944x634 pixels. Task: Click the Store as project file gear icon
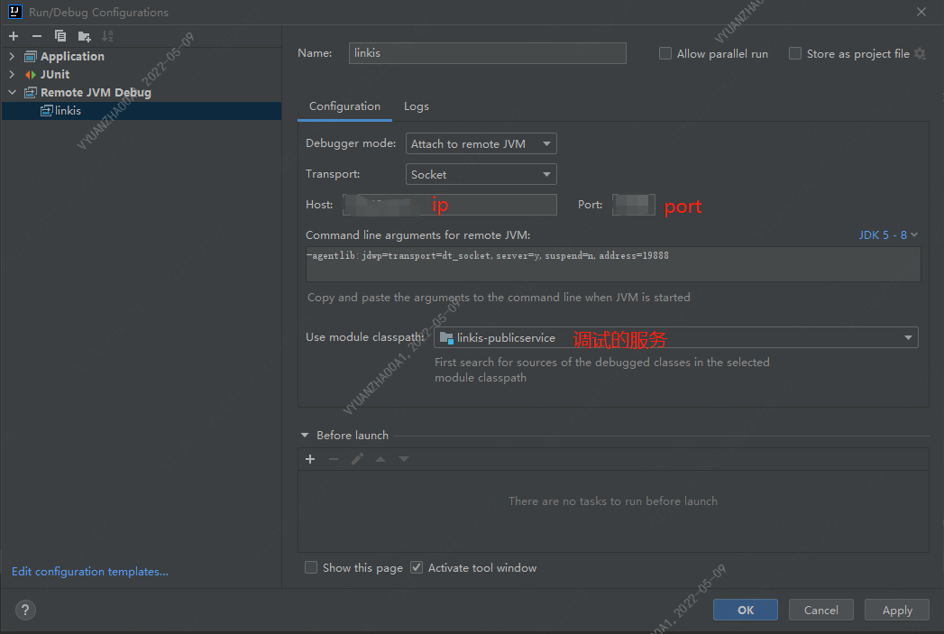coord(920,53)
